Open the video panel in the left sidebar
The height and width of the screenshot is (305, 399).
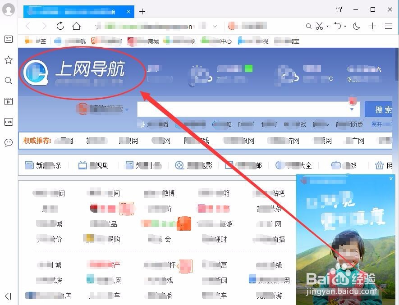click(x=8, y=101)
